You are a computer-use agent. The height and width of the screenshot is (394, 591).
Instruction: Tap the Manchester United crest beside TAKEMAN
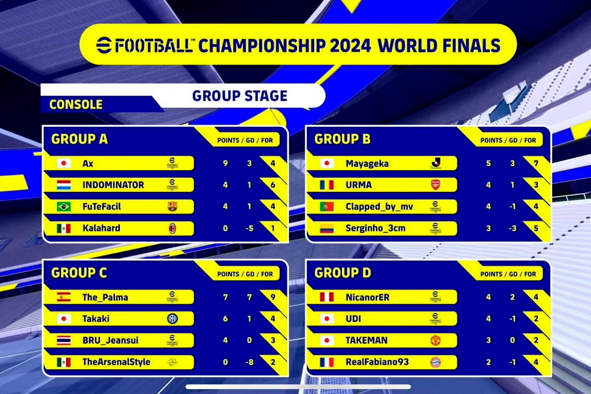pos(436,340)
